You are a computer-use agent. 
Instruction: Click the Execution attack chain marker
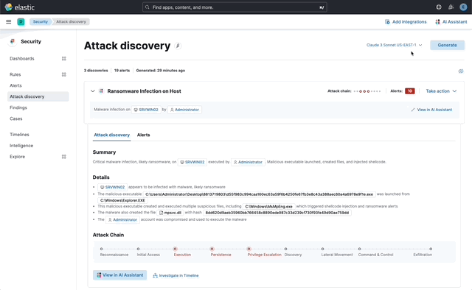point(176,249)
